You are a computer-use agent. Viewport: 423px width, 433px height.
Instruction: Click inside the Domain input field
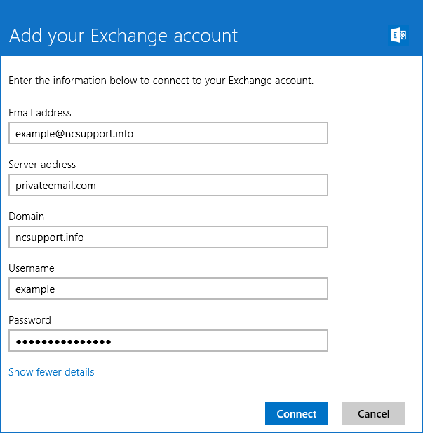tap(168, 237)
